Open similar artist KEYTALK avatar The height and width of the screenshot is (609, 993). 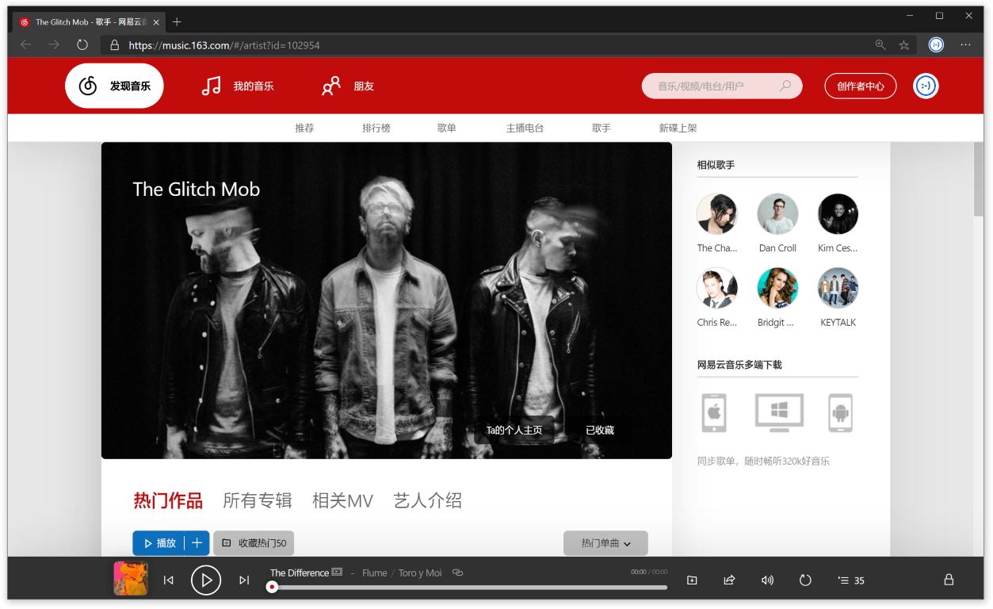838,288
